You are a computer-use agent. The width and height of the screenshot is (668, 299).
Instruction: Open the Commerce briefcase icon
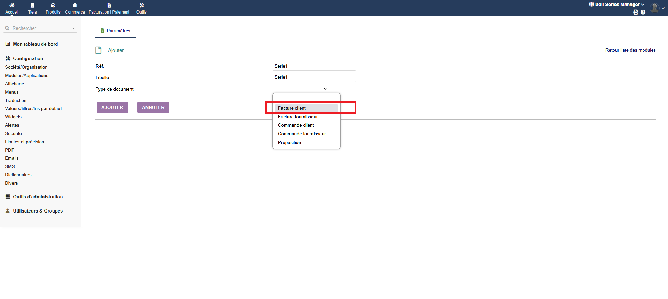pyautogui.click(x=75, y=6)
